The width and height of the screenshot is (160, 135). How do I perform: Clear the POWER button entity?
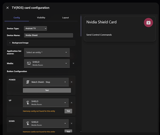coord(72,82)
